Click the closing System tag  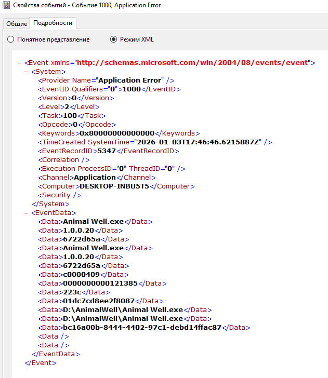51,204
